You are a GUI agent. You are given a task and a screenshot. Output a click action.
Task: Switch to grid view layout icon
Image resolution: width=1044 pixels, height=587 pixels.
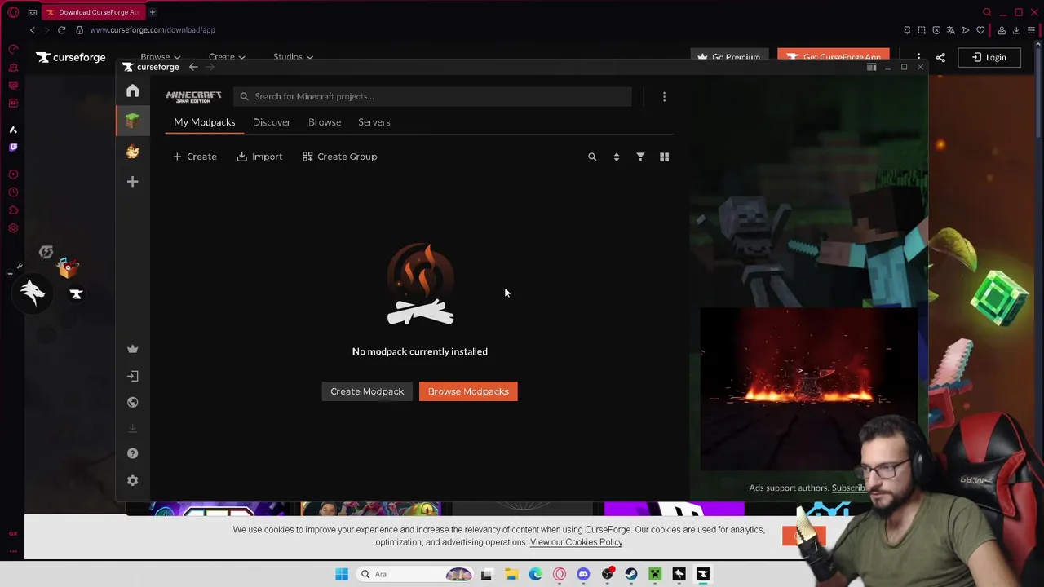click(x=664, y=157)
